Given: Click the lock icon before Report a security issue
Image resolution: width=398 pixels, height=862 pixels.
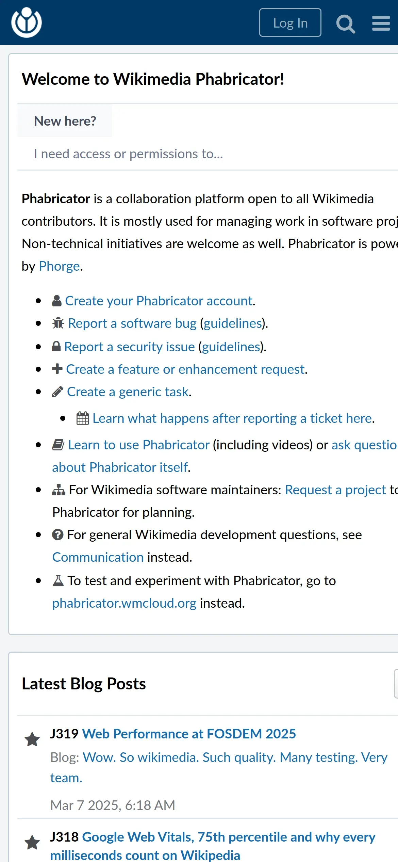Looking at the screenshot, I should pos(56,347).
